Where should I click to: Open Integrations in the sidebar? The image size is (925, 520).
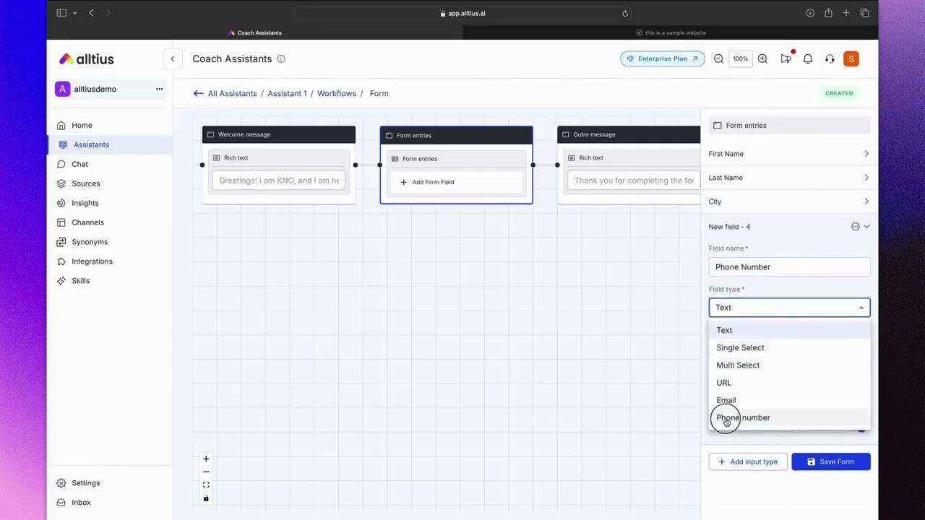click(92, 261)
